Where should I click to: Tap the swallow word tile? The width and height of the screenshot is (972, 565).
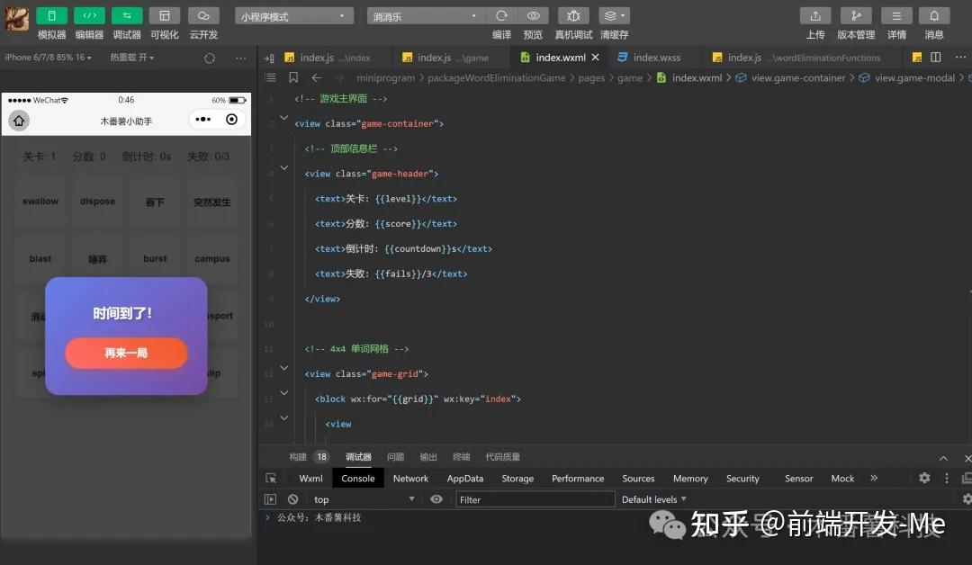(40, 202)
